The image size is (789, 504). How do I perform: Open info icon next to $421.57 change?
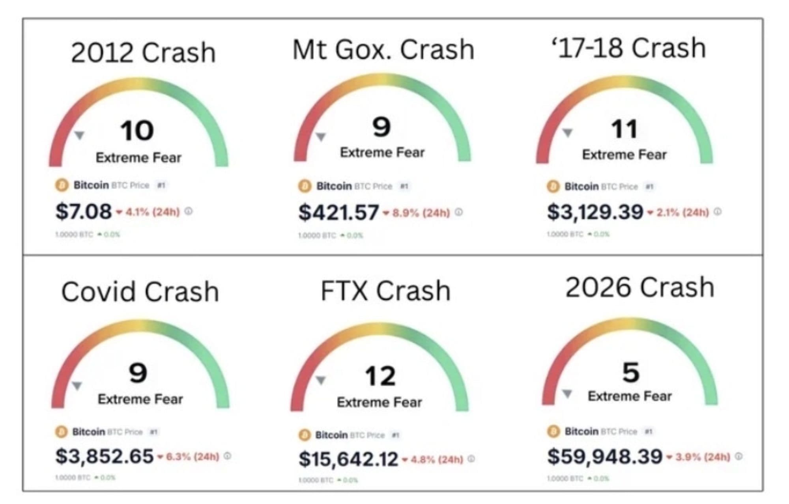pos(458,212)
